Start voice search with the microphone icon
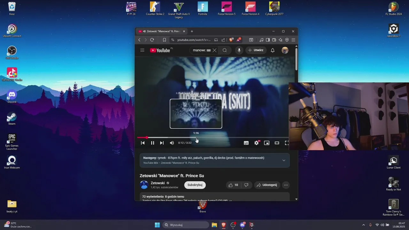Screen dimensions: 409x230 click(239, 50)
